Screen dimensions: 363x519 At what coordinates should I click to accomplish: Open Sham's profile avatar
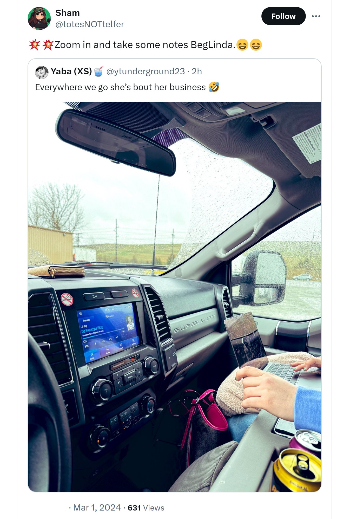point(39,18)
